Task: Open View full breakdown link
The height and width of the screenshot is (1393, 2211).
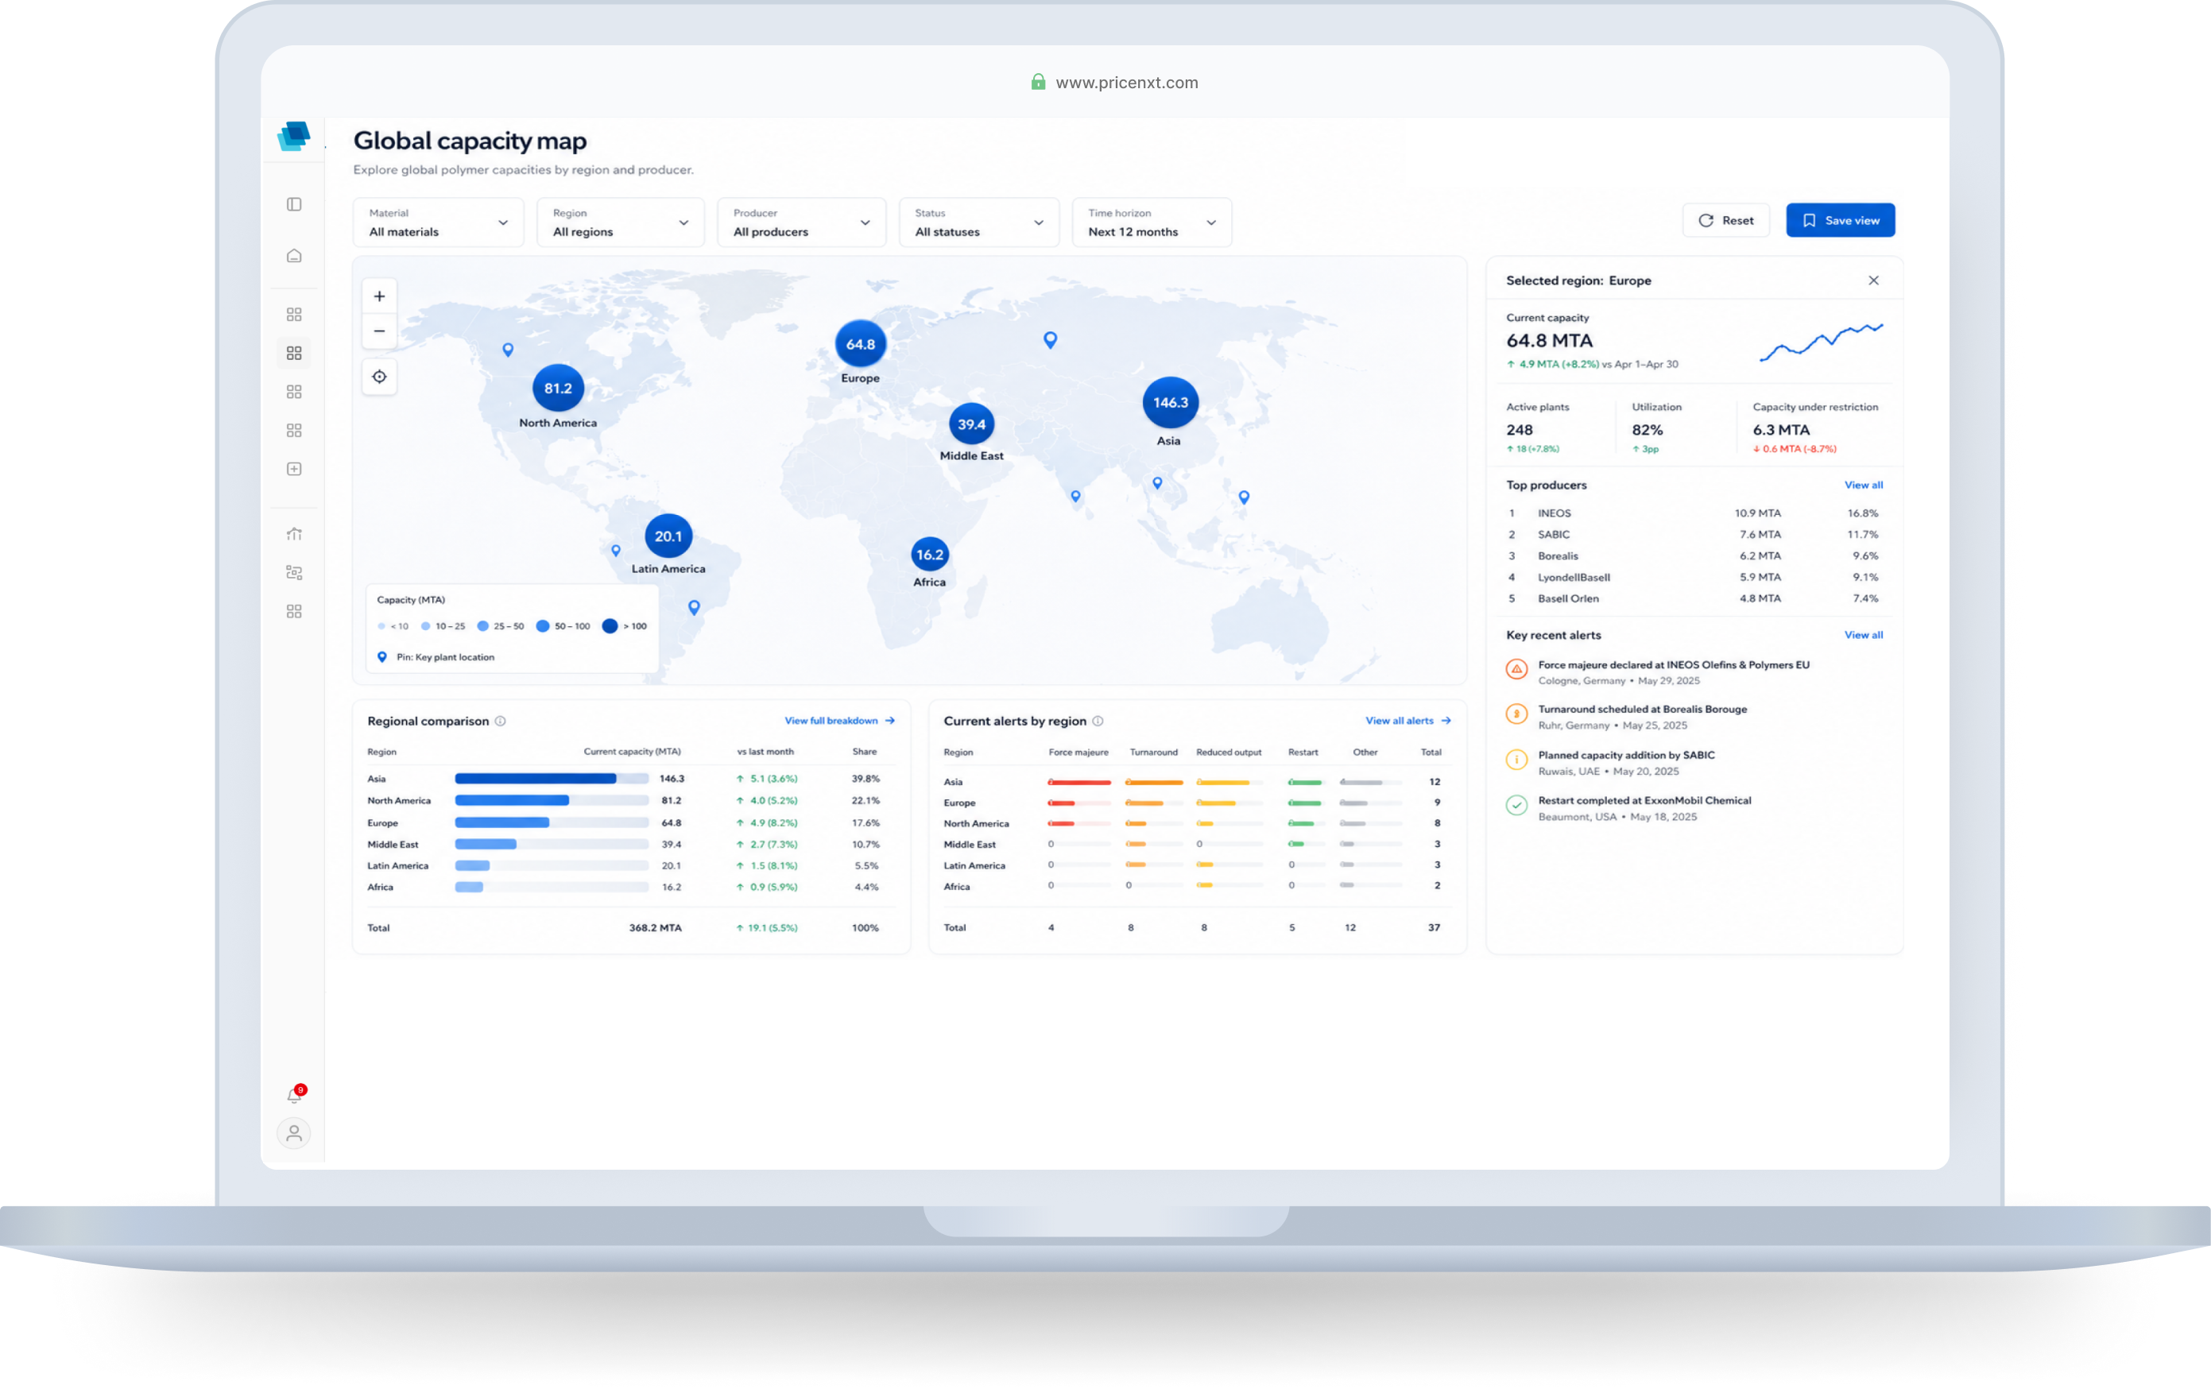Action: (x=839, y=721)
